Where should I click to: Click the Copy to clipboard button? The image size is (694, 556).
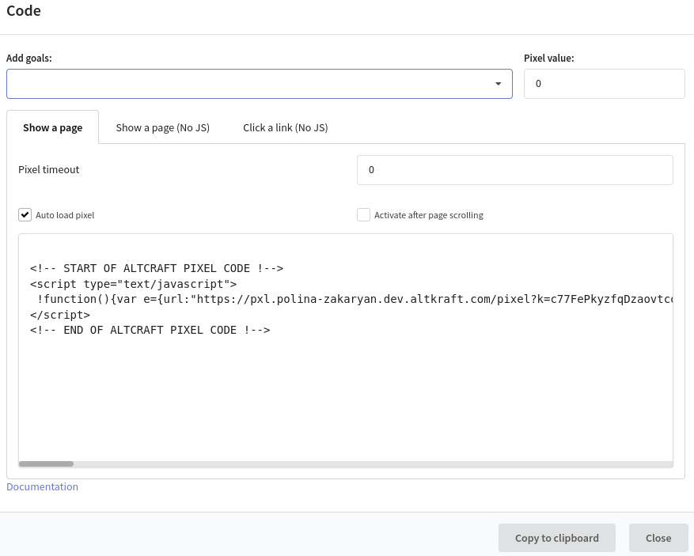pos(557,538)
